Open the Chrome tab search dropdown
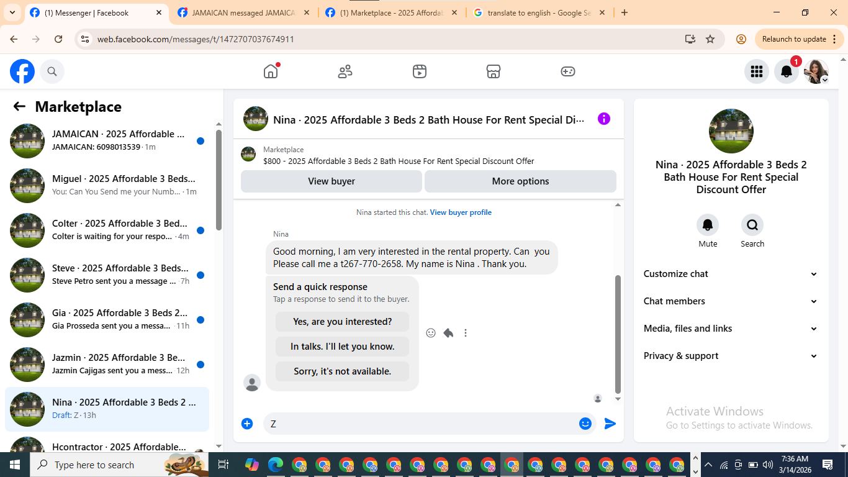Viewport: 848px width, 477px height. click(x=12, y=12)
